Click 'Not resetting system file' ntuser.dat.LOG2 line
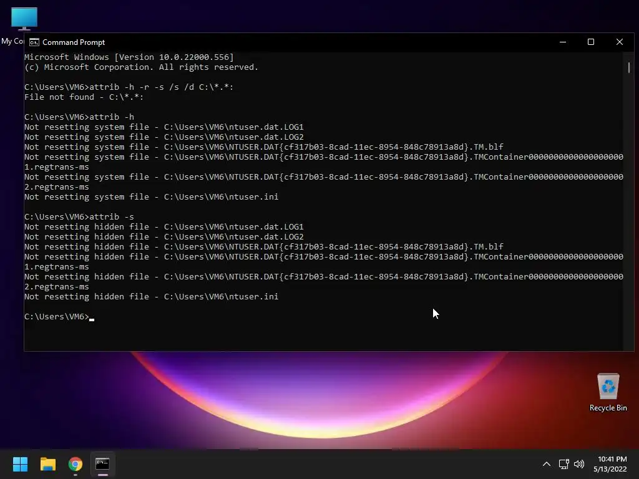This screenshot has height=479, width=639. tap(164, 137)
